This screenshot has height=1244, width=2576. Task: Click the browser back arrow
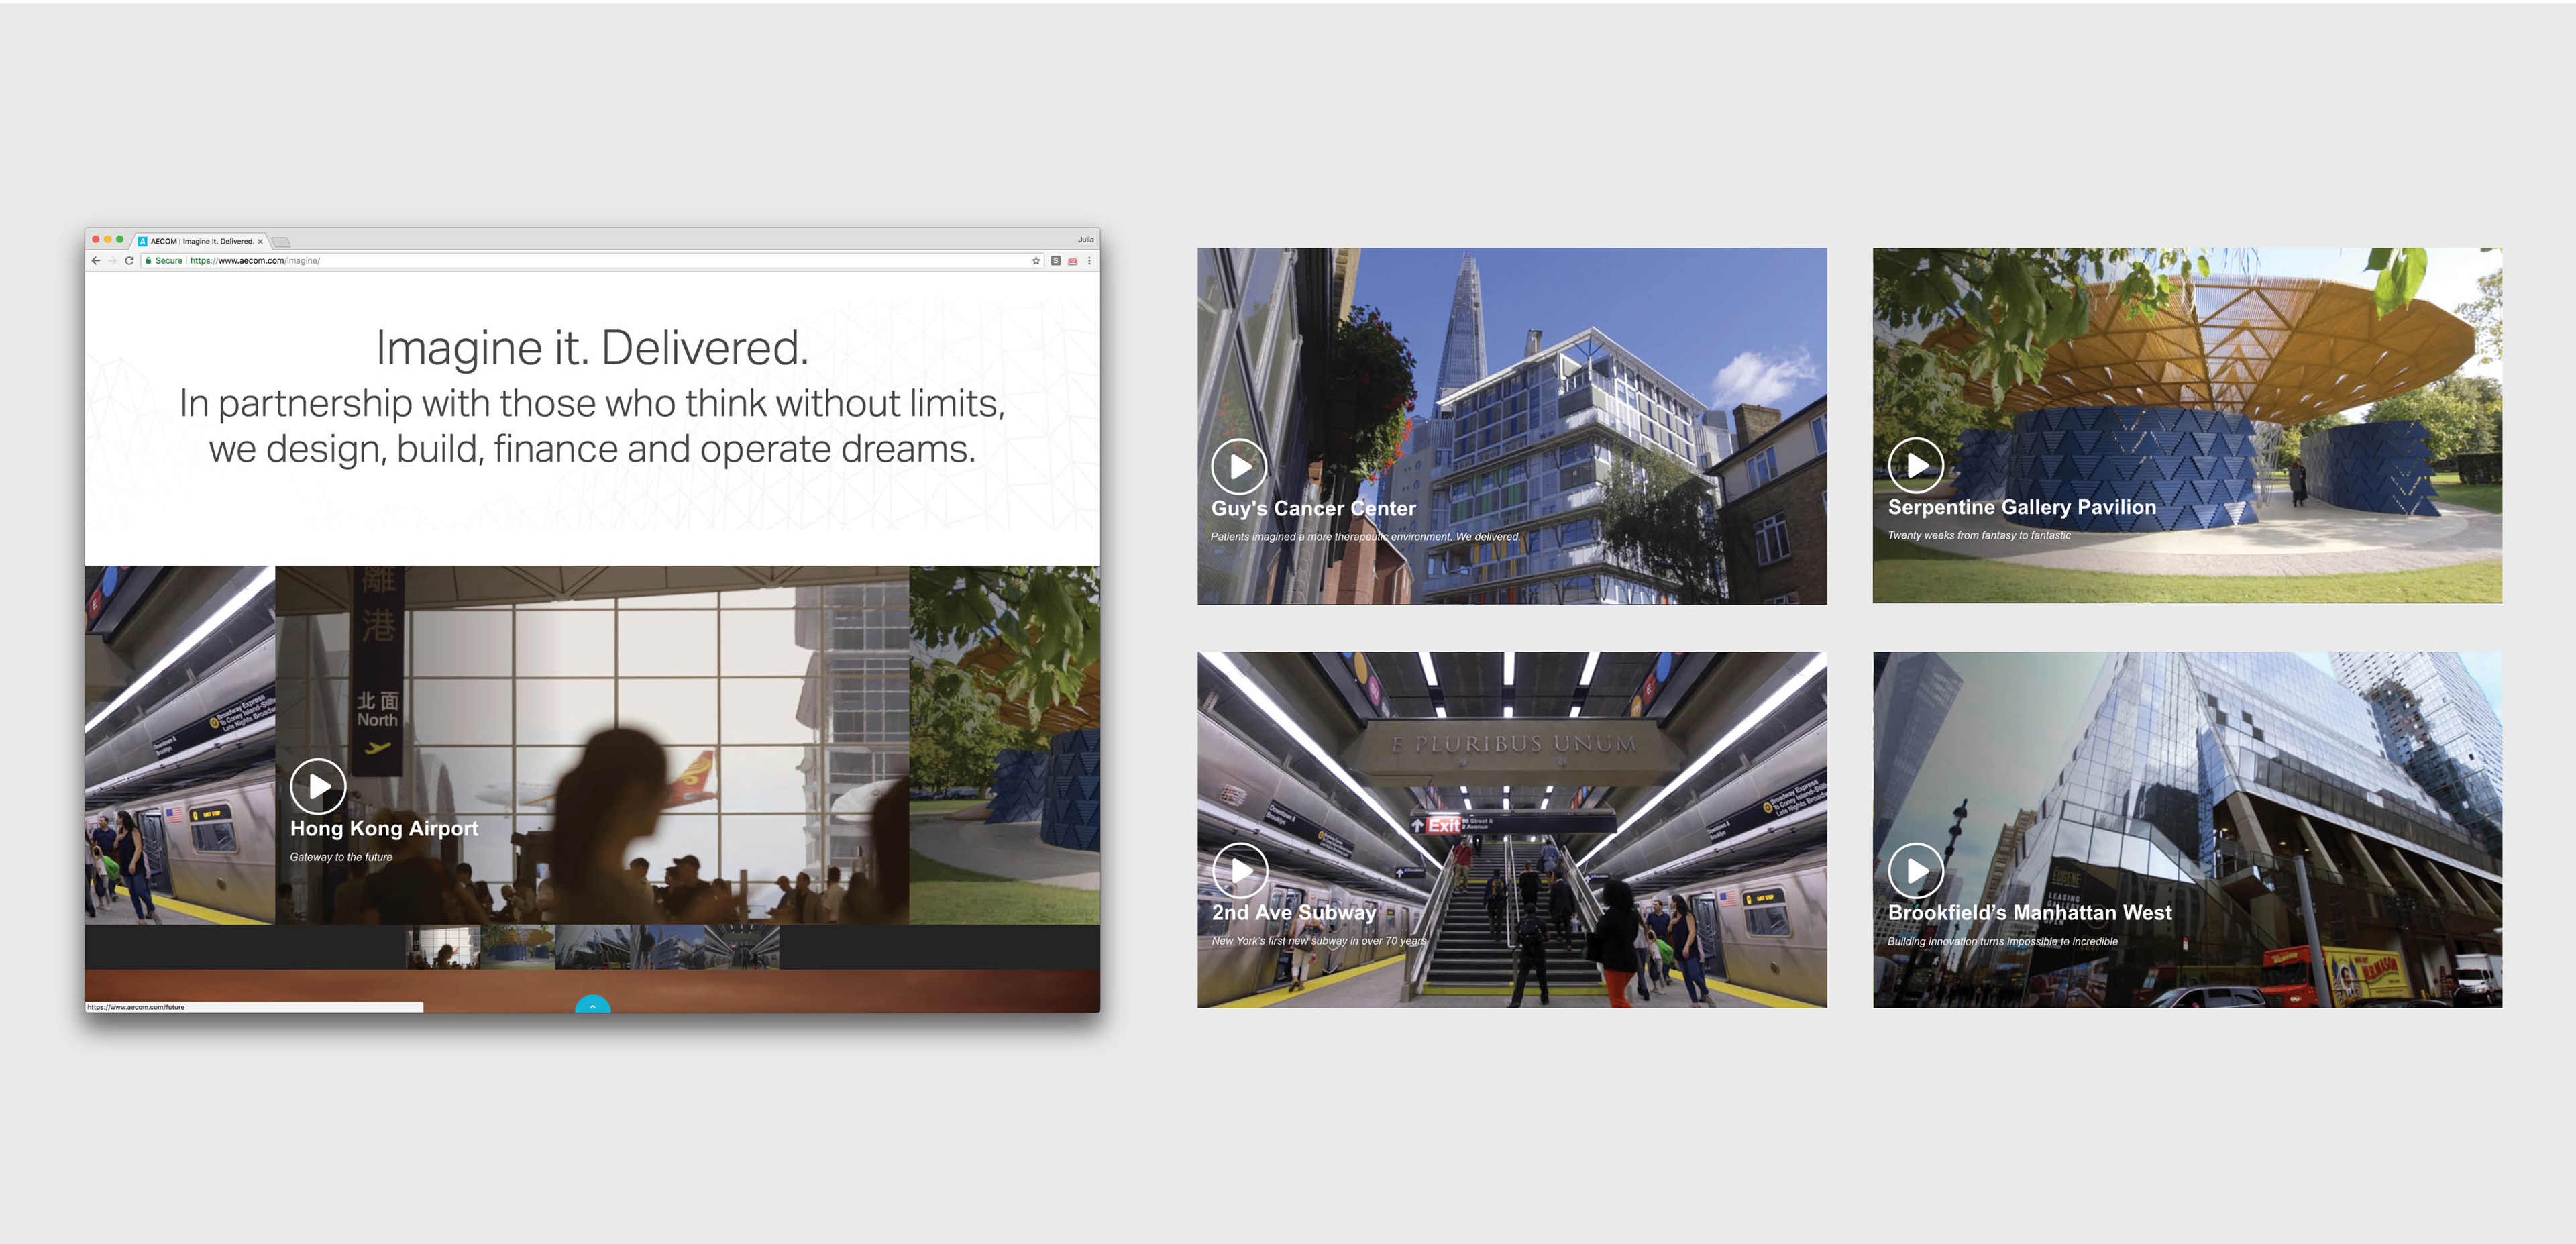(x=96, y=261)
